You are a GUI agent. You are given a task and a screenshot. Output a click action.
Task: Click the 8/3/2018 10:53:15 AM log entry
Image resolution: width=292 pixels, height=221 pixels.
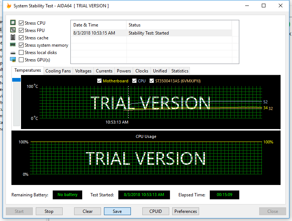click(94, 33)
